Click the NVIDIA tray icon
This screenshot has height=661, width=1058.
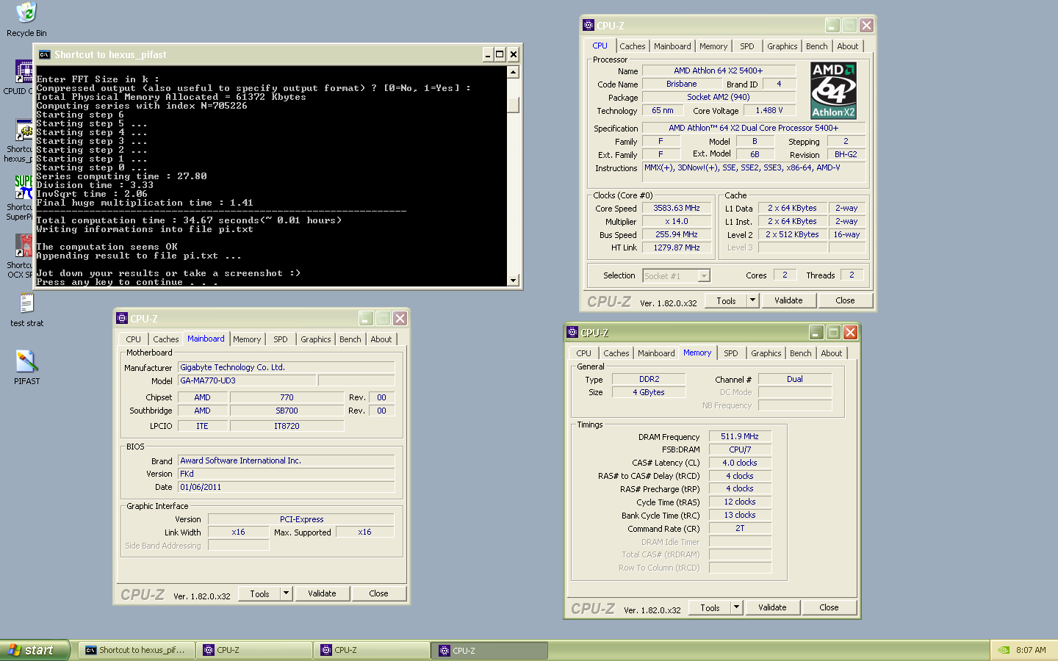coord(1004,650)
